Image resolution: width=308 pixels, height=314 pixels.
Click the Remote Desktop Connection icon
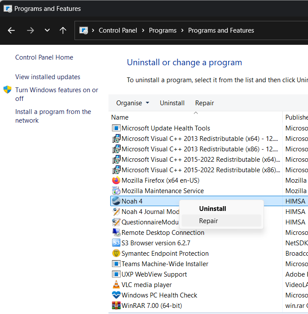(x=116, y=233)
